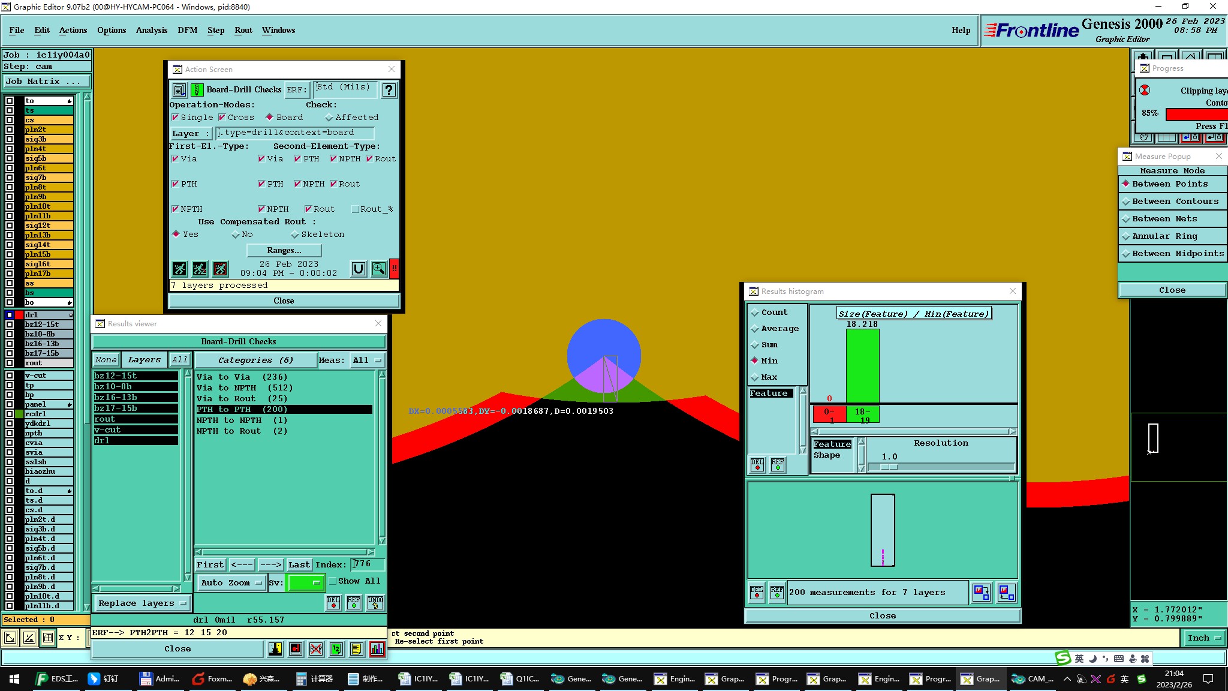Select the Via to NPTH category
Viewport: 1228px width, 691px height.
point(244,388)
